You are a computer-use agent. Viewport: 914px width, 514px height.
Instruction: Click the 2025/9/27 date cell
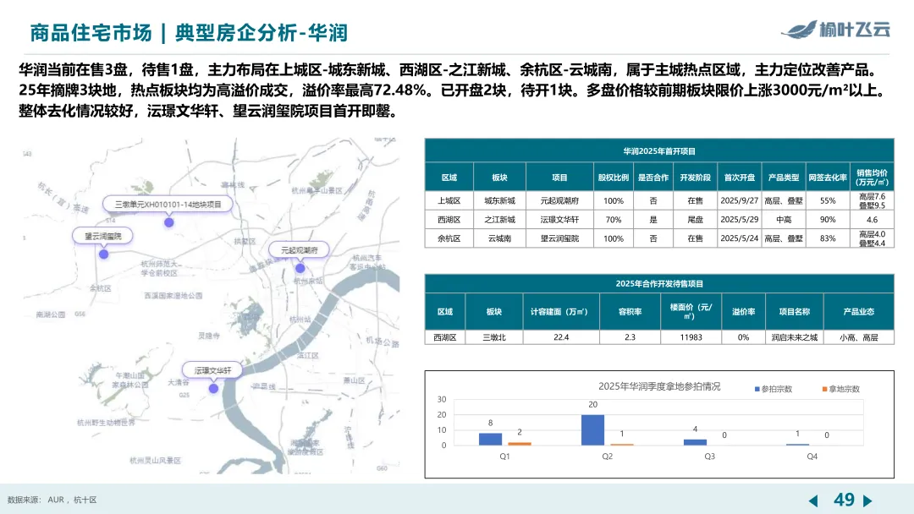[739, 201]
